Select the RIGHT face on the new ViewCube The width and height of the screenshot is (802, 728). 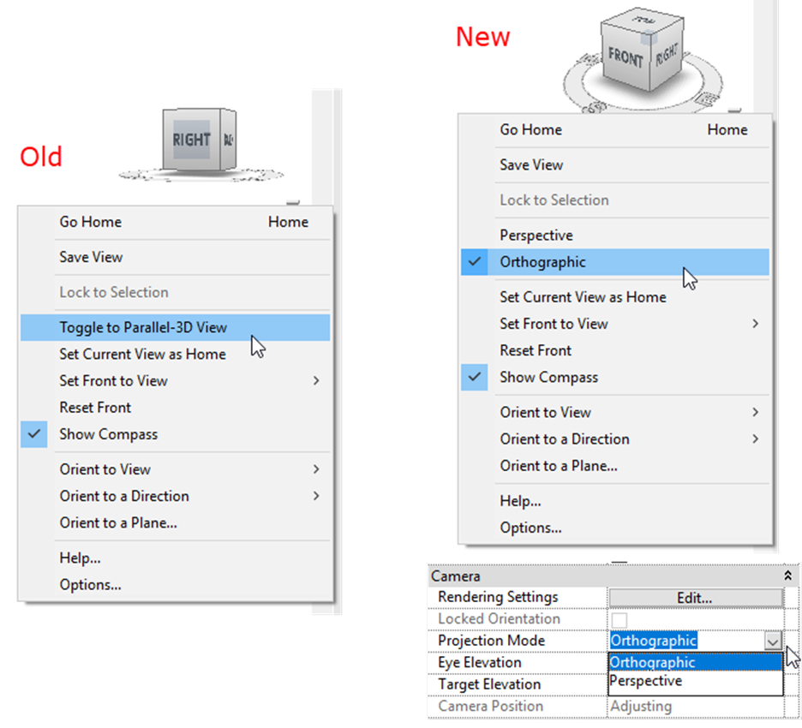(666, 57)
